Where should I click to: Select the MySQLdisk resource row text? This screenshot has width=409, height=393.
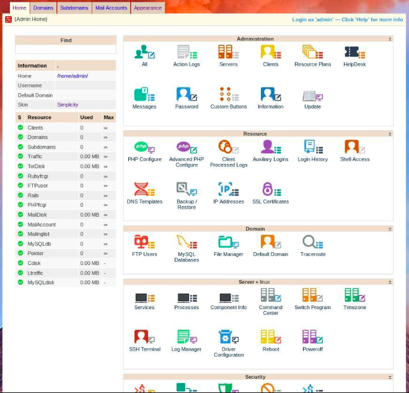click(41, 282)
